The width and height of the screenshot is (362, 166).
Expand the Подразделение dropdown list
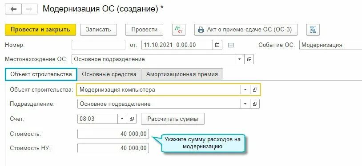point(245,104)
